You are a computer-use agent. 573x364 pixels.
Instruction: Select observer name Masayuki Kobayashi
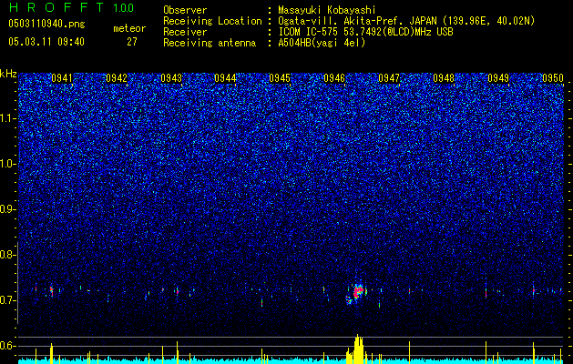click(327, 10)
